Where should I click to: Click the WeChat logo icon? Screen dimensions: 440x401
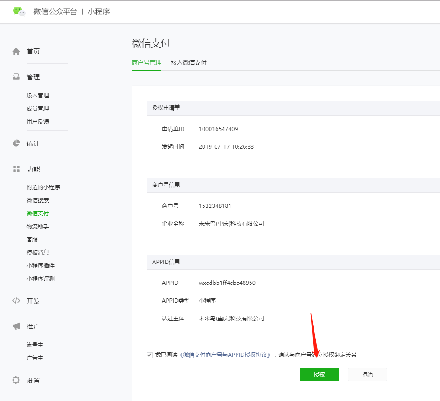[x=19, y=12]
